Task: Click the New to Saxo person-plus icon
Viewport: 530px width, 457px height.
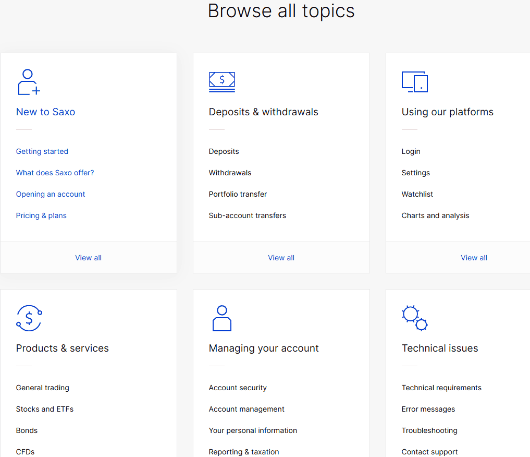Action: coord(29,82)
